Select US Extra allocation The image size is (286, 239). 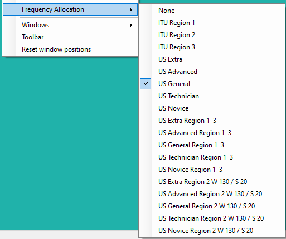(212, 59)
